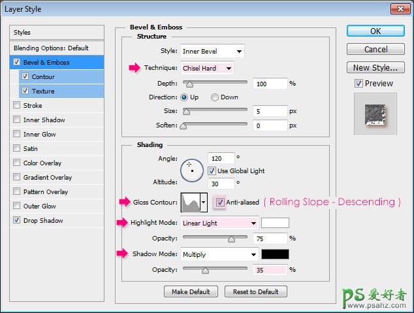Click the Angle light direction dial

[192, 170]
